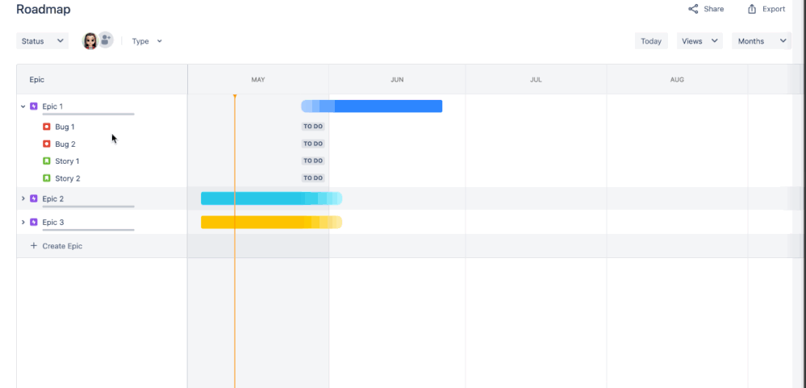Click the Export icon
Viewport: 806px width, 388px height.
pyautogui.click(x=752, y=9)
